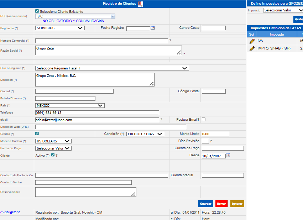Toggle the Cliente Activo checkbox
The width and height of the screenshot is (303, 220).
click(53, 155)
